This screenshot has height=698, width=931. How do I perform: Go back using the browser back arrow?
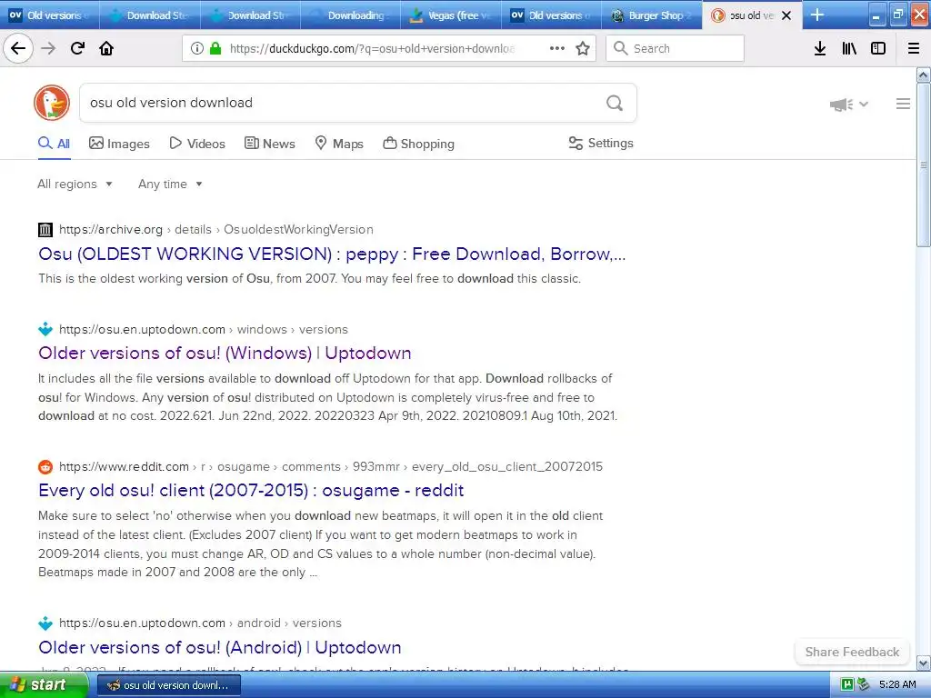point(18,48)
